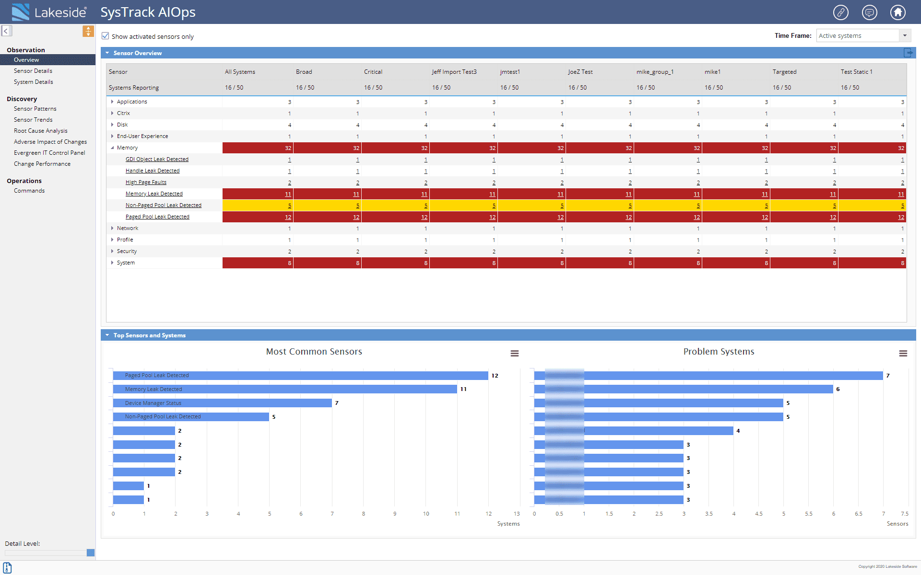Click the info icon at bottom left
921x575 pixels.
coord(7,568)
